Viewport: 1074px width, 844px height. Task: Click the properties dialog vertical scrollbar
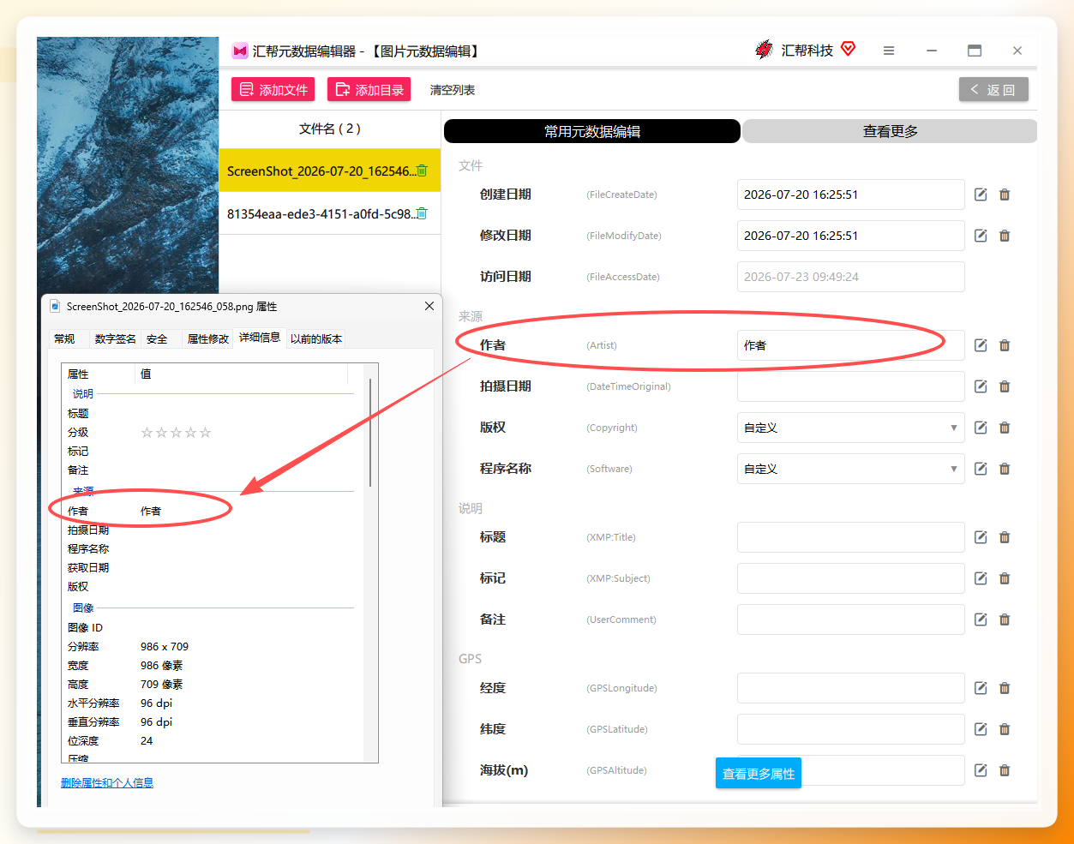370,433
